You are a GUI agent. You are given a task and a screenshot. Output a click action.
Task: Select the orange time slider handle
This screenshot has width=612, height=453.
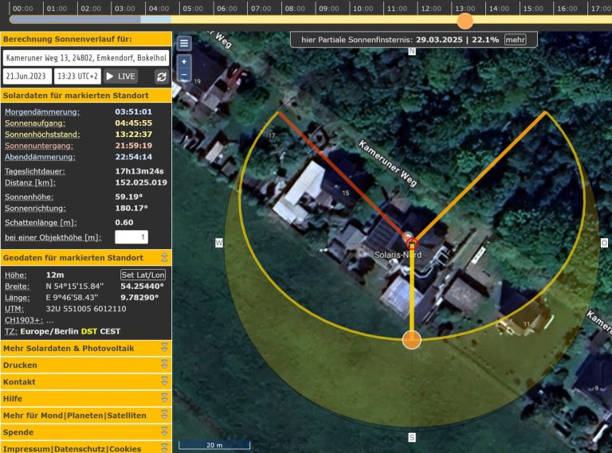(x=465, y=21)
